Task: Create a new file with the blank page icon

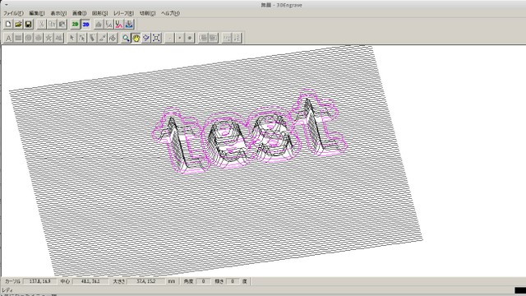Action: coord(8,24)
